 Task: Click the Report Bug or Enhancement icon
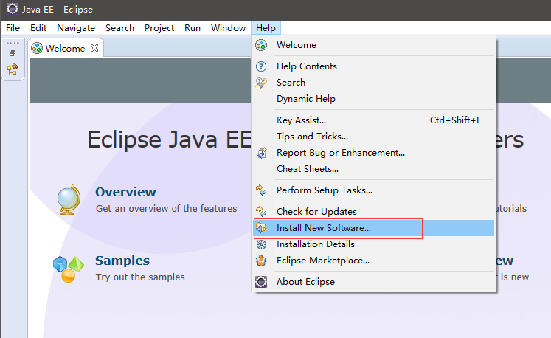click(x=261, y=153)
